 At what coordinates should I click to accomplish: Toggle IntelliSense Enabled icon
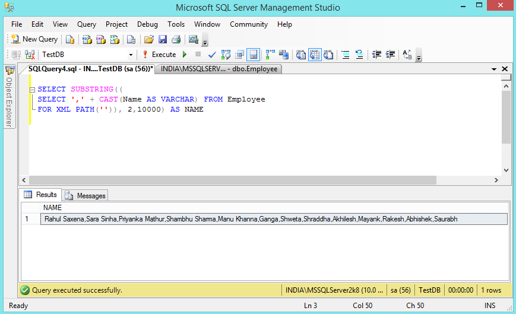tap(254, 55)
